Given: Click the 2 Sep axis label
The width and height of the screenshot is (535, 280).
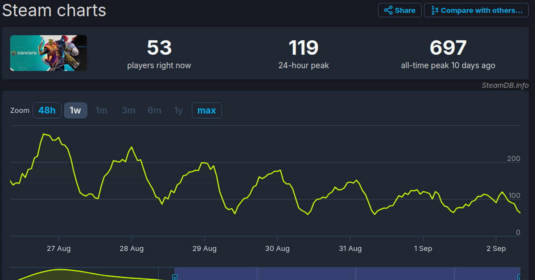Looking at the screenshot, I should 496,248.
